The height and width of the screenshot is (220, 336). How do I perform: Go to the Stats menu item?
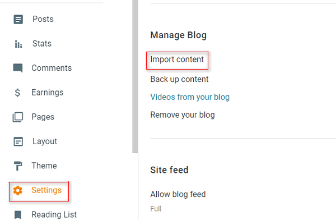tap(42, 44)
